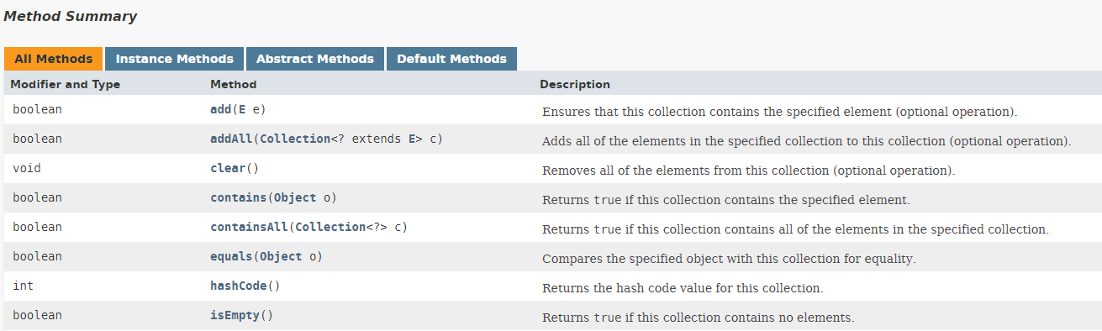Click the E parameter type in add
Screen dimensions: 1102x331
click(x=242, y=109)
